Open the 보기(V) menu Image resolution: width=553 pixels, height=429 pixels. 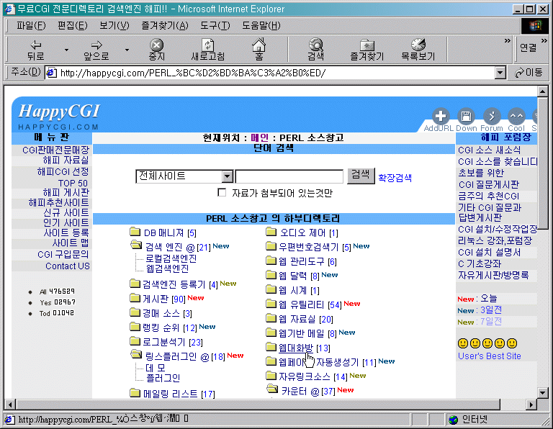pyautogui.click(x=114, y=26)
